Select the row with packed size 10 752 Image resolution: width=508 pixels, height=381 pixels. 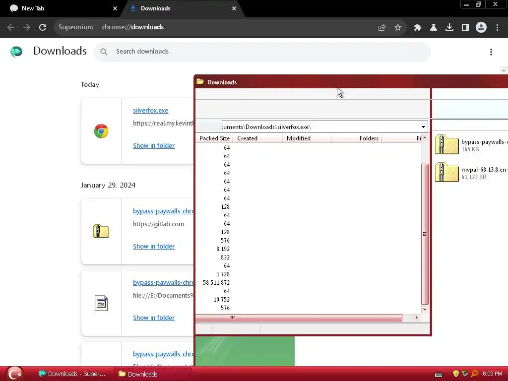(x=308, y=299)
